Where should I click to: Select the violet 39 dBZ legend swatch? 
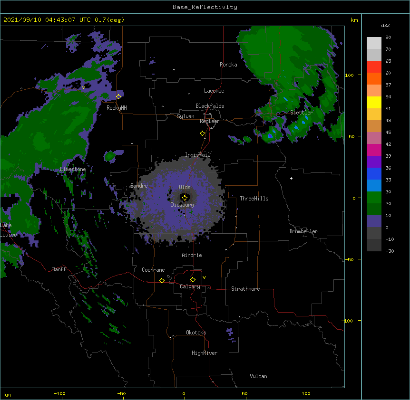pyautogui.click(x=374, y=162)
